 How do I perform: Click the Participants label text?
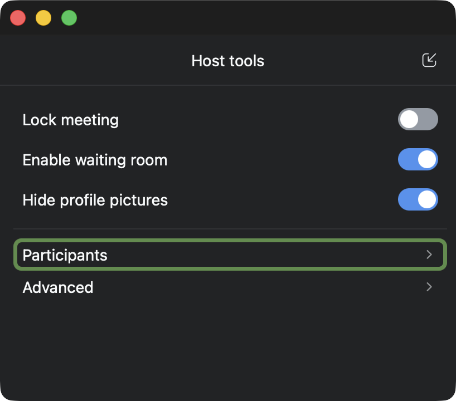coord(65,255)
